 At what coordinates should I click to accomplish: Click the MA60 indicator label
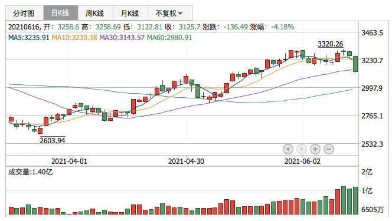point(169,38)
